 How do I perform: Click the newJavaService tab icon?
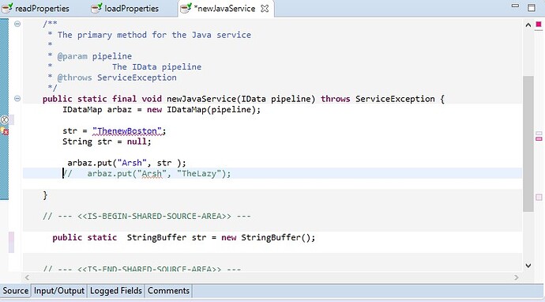pyautogui.click(x=186, y=8)
